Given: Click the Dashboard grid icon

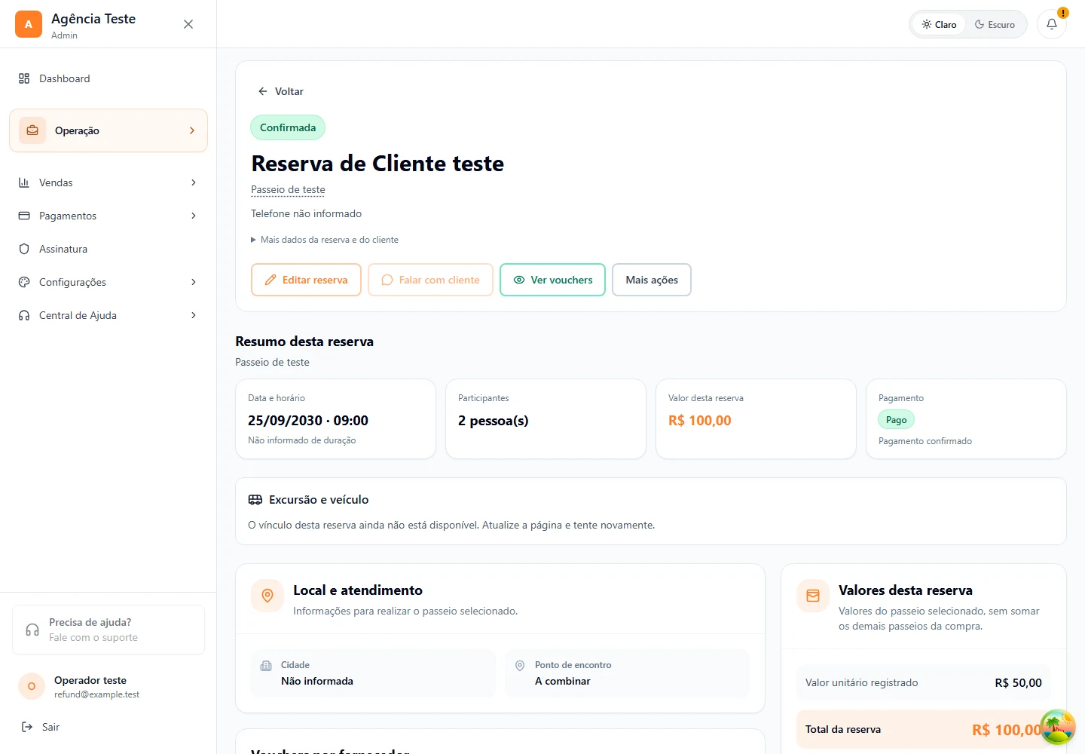Looking at the screenshot, I should tap(24, 78).
